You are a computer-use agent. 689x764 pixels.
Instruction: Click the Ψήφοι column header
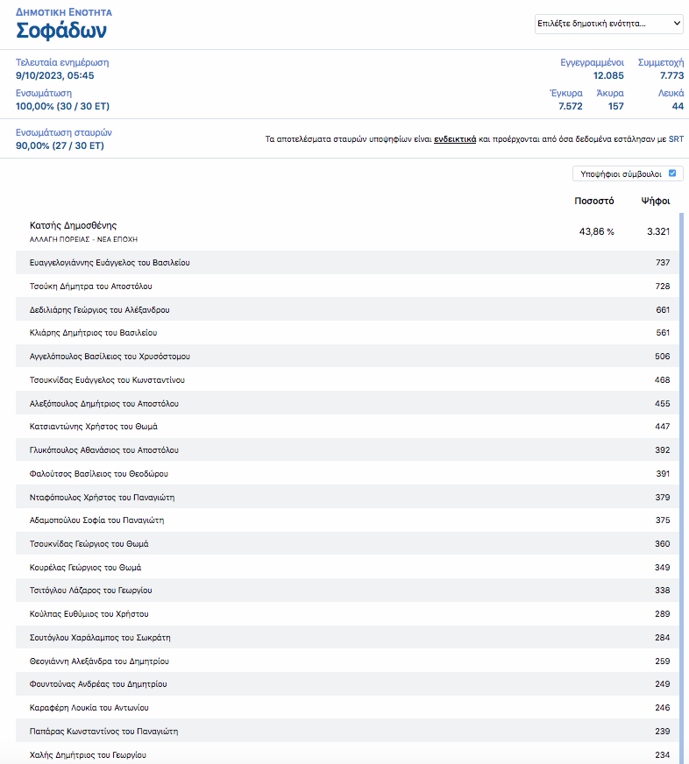[x=655, y=201]
